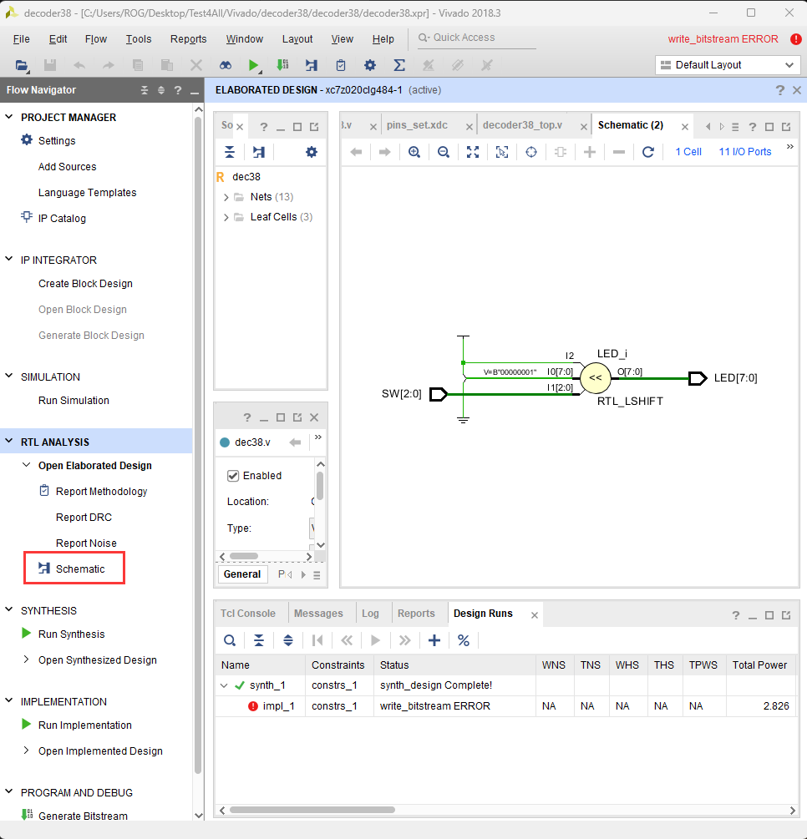
Task: Click the percent icon in Design Runs
Action: [x=464, y=640]
